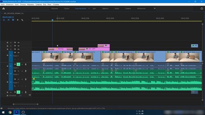The image size is (205, 115).
Task: Lock the Аудио 3 track with padlock
Action: [x=7, y=82]
